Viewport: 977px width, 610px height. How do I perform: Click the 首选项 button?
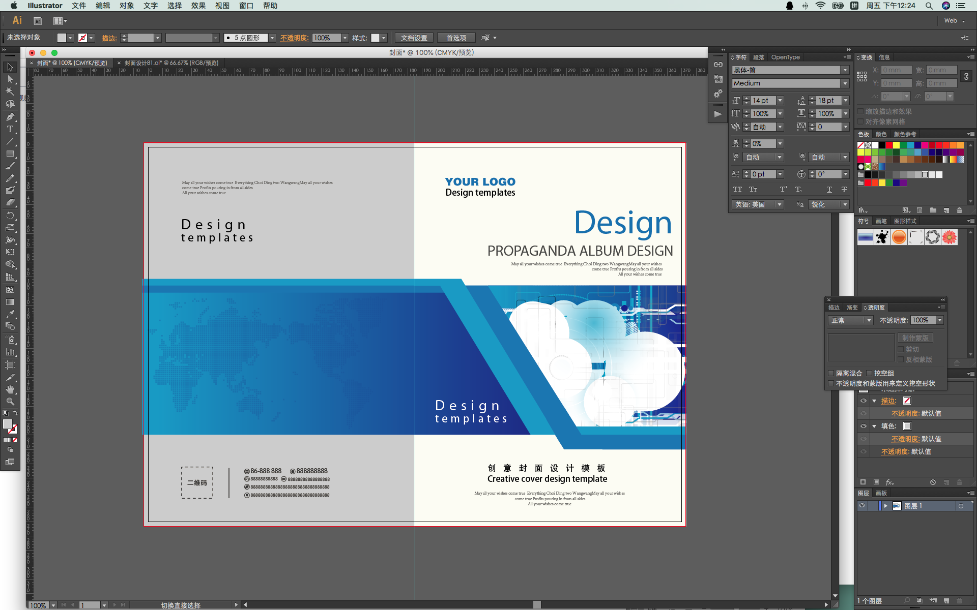[456, 38]
